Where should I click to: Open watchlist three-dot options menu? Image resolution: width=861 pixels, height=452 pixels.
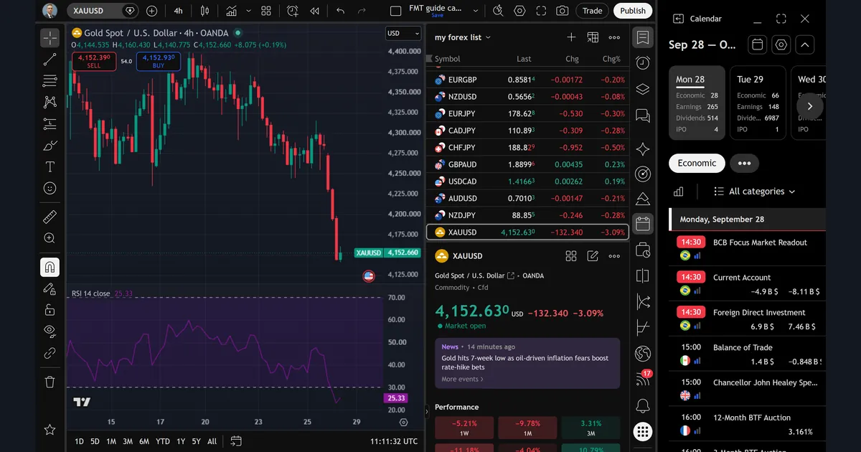coord(614,37)
